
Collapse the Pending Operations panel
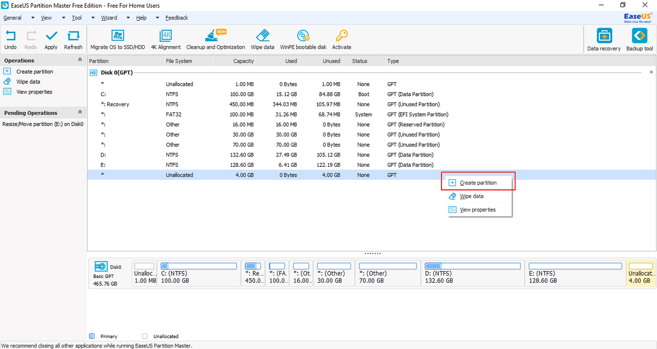coord(80,112)
